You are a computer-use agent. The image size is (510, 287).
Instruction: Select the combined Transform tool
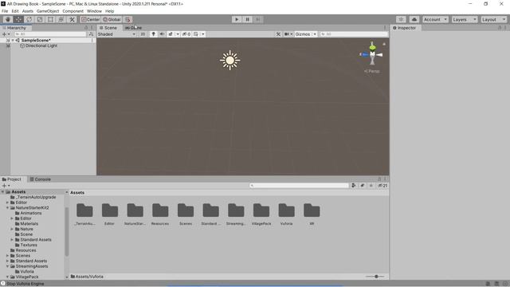tap(61, 19)
